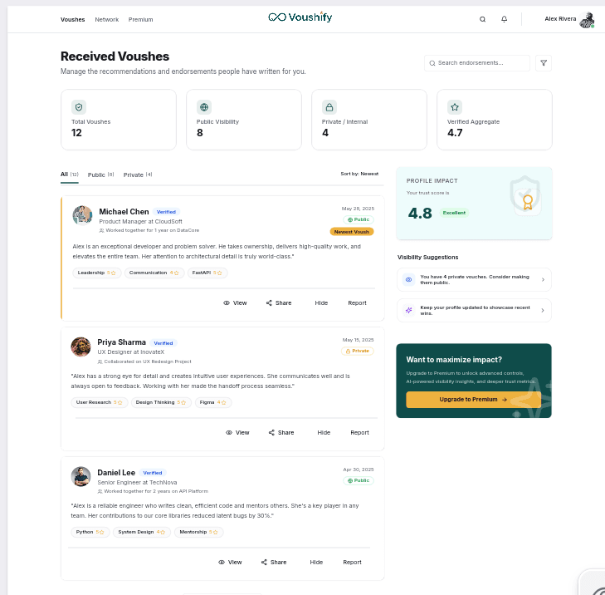Click the Public badge on Michael Chen's voush
The image size is (605, 595).
[359, 219]
